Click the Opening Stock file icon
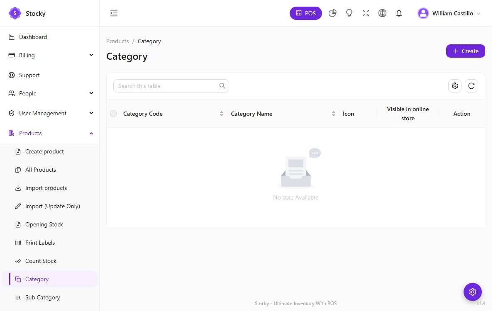The height and width of the screenshot is (311, 498). pyautogui.click(x=18, y=224)
